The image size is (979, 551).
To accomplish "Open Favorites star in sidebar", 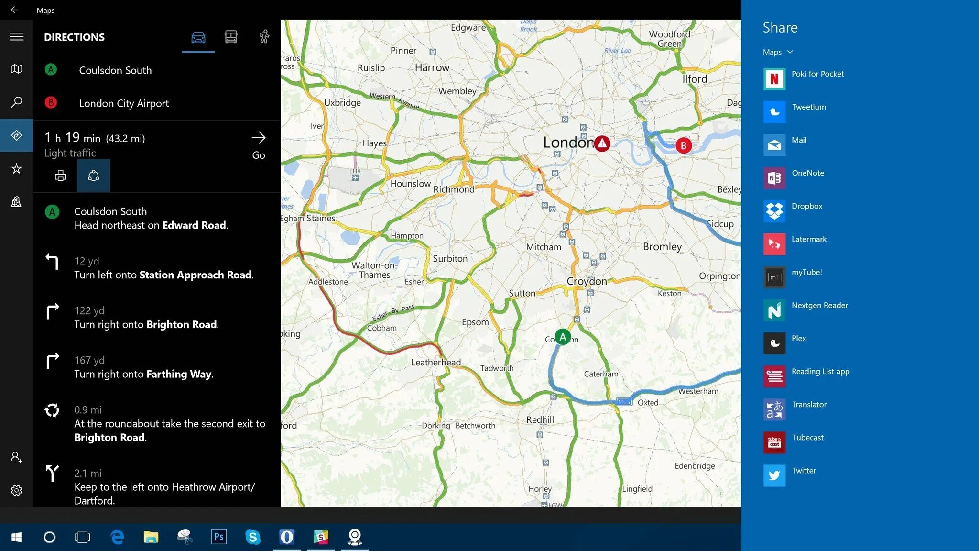I will [16, 168].
